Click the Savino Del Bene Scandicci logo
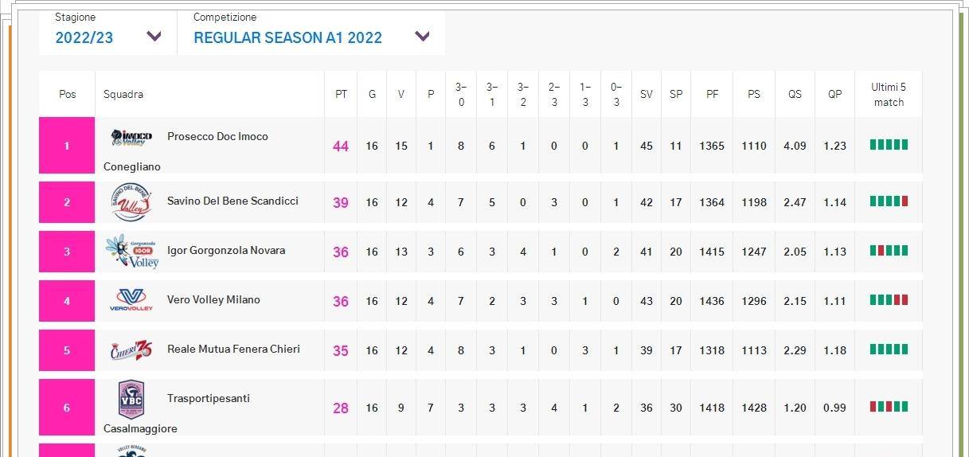Viewport: 969px width, 457px height. coord(131,202)
